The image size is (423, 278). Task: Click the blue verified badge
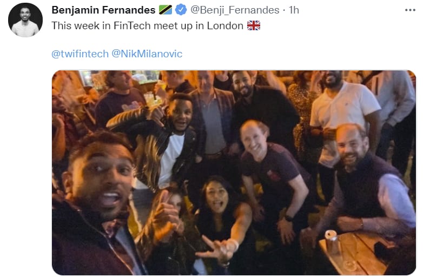(x=181, y=10)
